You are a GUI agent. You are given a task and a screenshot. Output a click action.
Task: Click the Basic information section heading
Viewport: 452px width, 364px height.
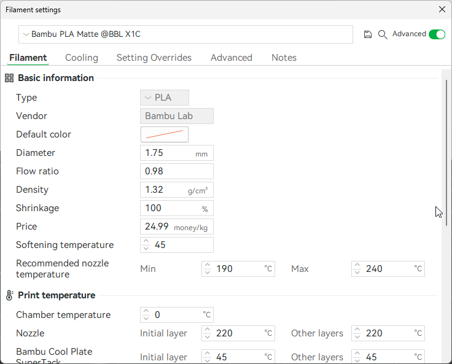[x=56, y=78]
